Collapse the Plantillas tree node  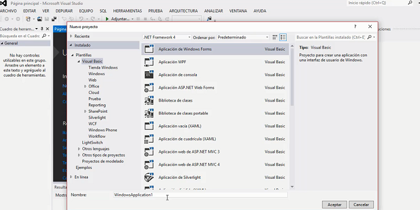point(72,55)
